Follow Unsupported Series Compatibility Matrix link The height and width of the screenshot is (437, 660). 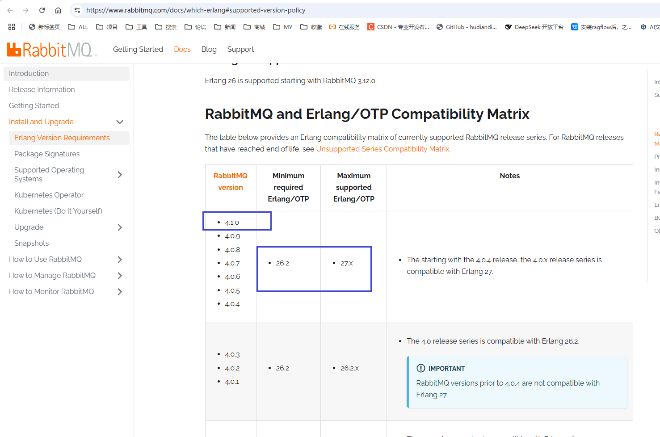coord(383,149)
